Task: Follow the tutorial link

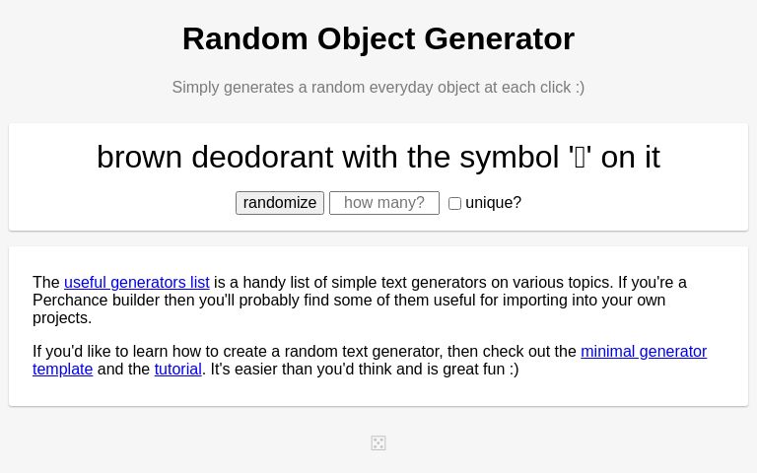Action: (x=177, y=370)
